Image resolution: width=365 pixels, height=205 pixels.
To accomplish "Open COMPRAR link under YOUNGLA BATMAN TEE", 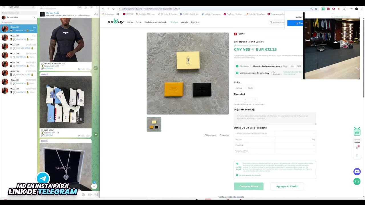I will 48,69.
